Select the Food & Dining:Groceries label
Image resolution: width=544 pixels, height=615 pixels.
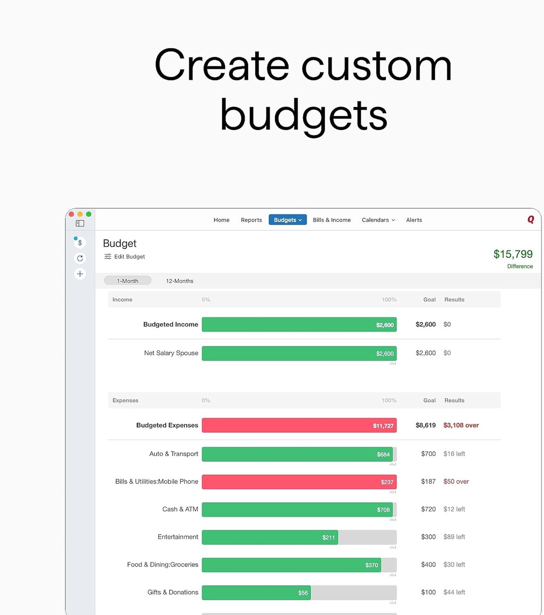point(163,564)
